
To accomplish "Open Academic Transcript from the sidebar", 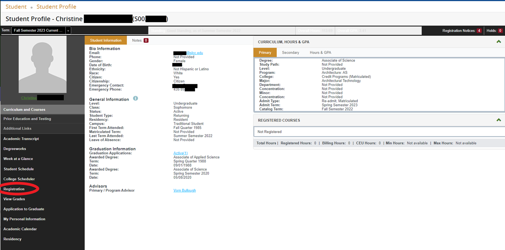I will [21, 139].
